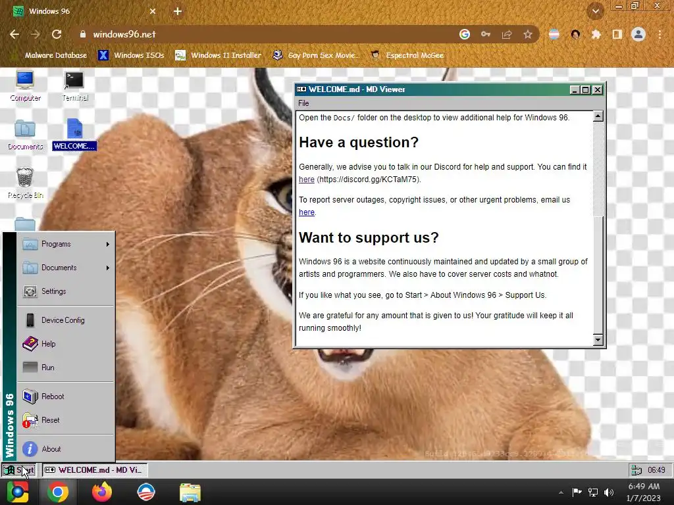Open File Explorer from the taskbar

click(x=190, y=492)
